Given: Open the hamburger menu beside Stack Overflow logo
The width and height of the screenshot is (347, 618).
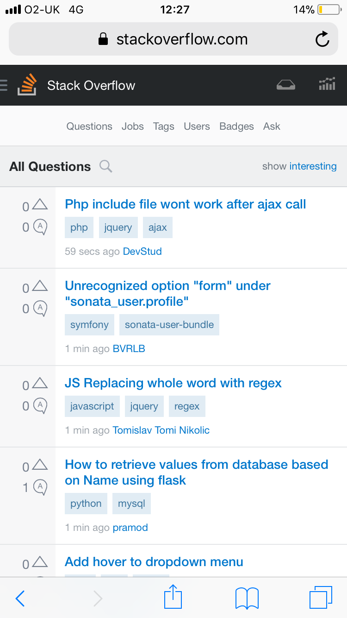Looking at the screenshot, I should click(4, 85).
